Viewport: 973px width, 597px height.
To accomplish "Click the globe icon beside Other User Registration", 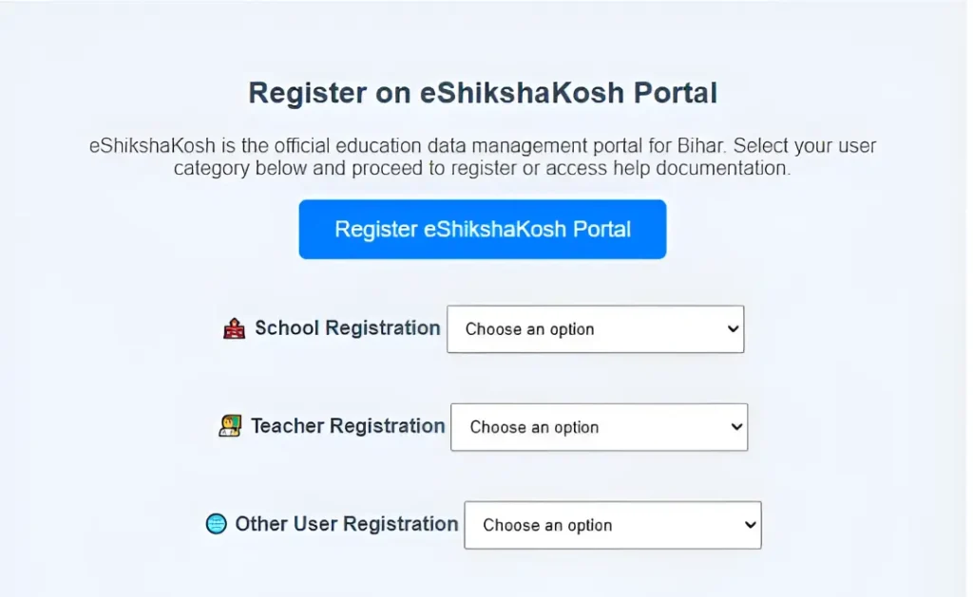I will (x=217, y=524).
